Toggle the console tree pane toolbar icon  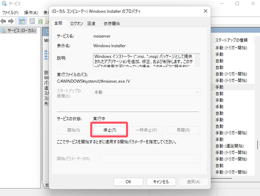click(22, 21)
